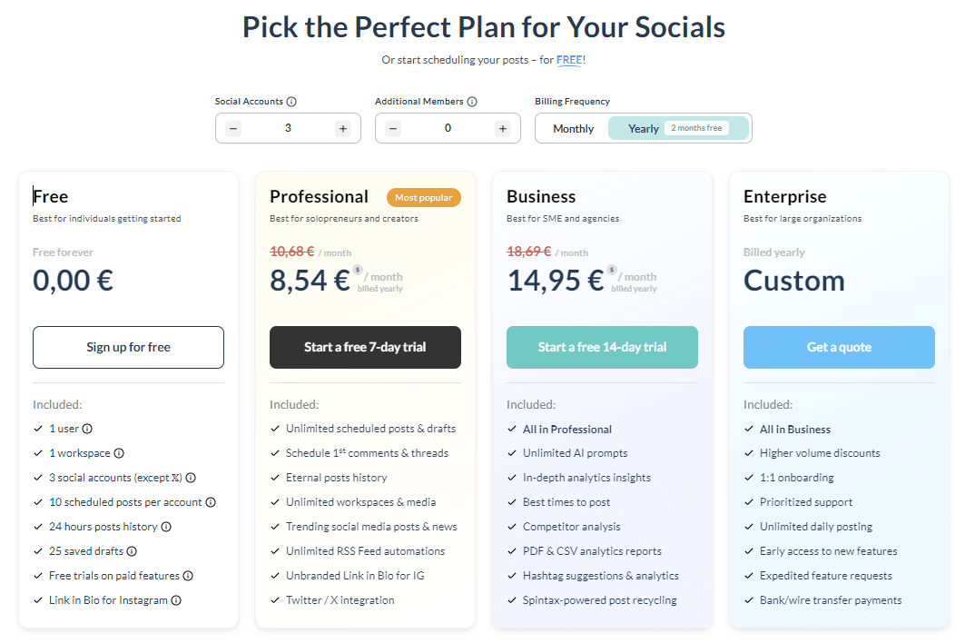This screenshot has height=643, width=965.
Task: Click info icon next to Social Accounts
Action: (291, 102)
